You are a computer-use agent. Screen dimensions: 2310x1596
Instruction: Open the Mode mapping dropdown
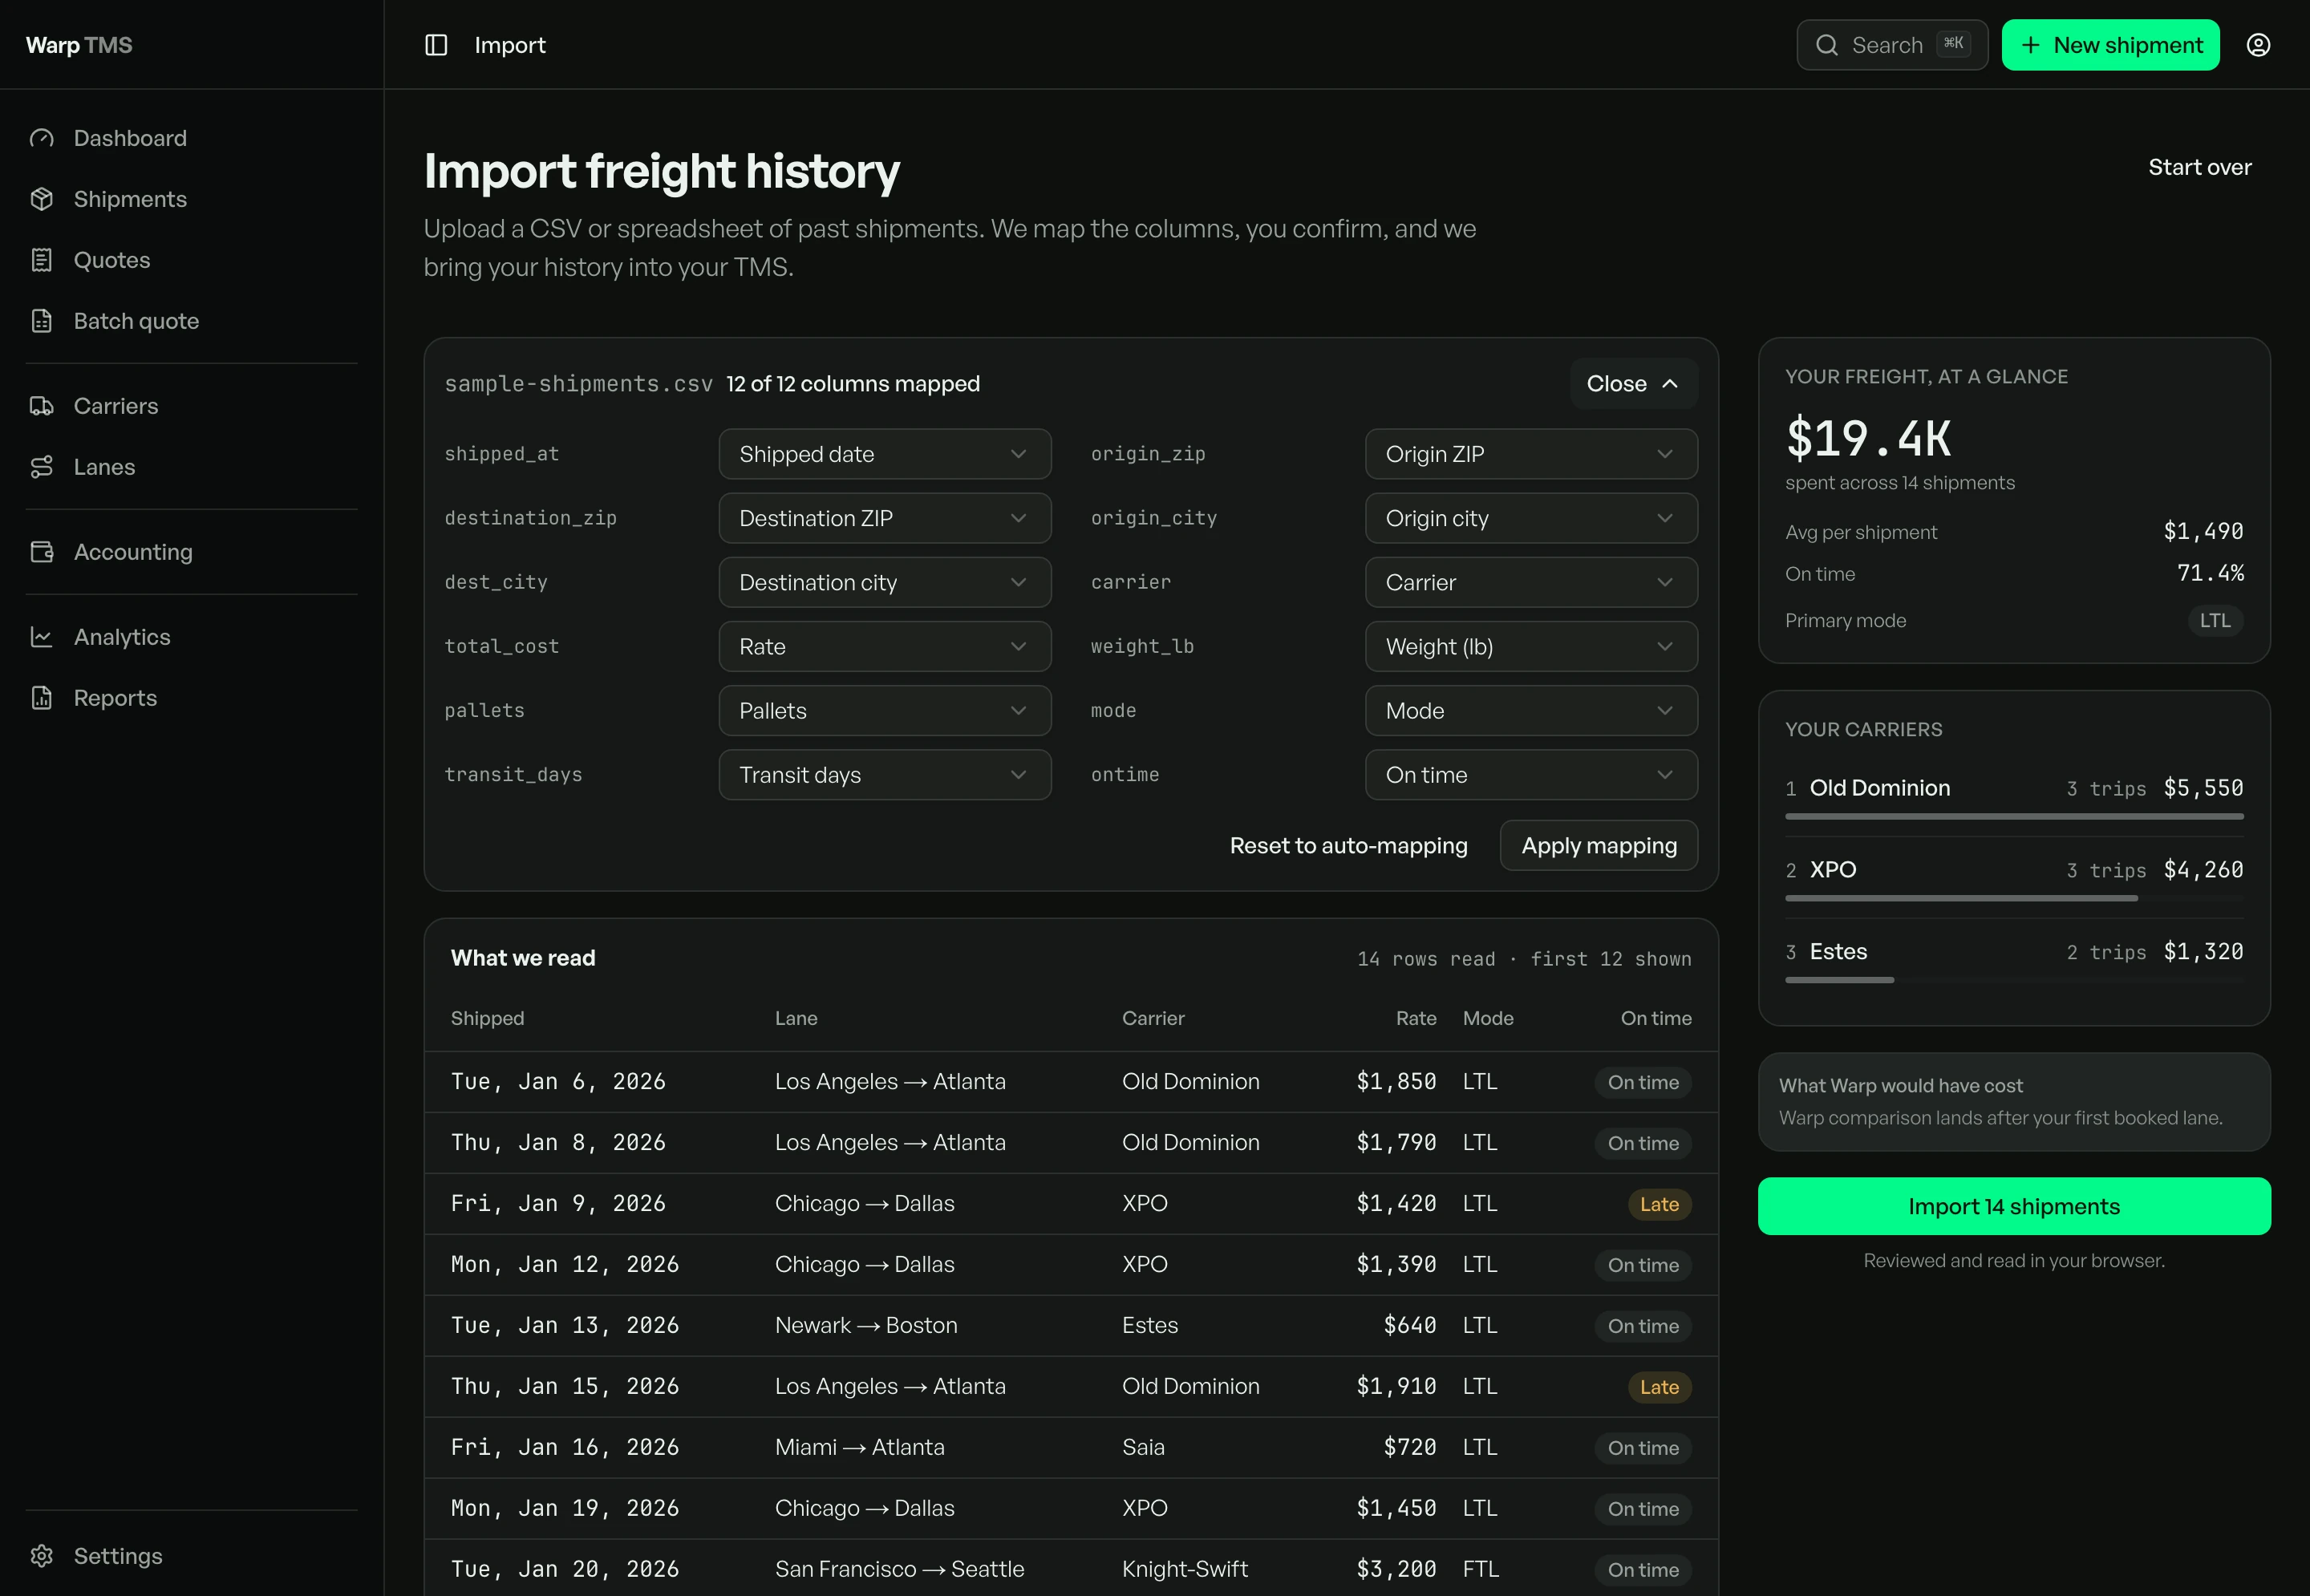pos(1531,711)
